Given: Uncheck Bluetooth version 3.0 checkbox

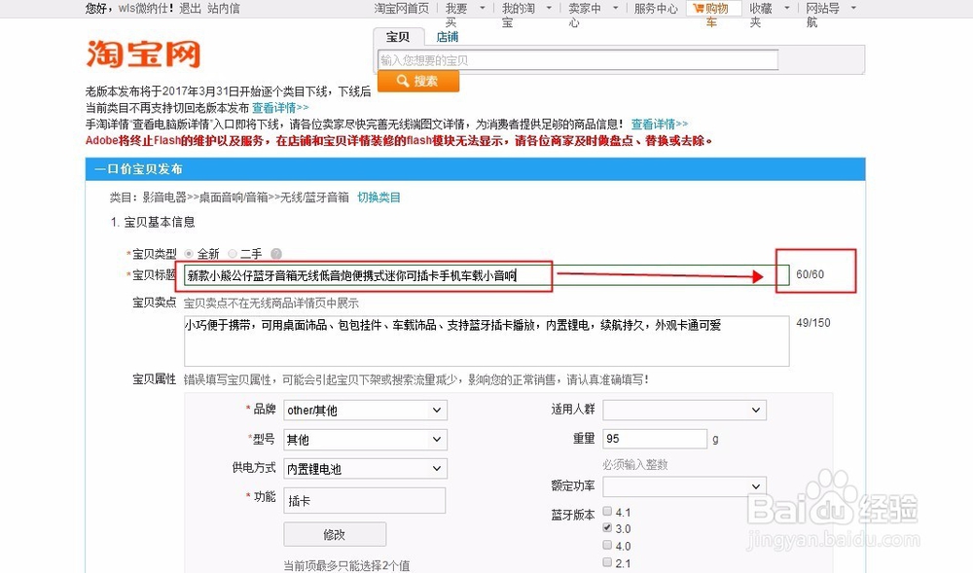Looking at the screenshot, I should 607,526.
